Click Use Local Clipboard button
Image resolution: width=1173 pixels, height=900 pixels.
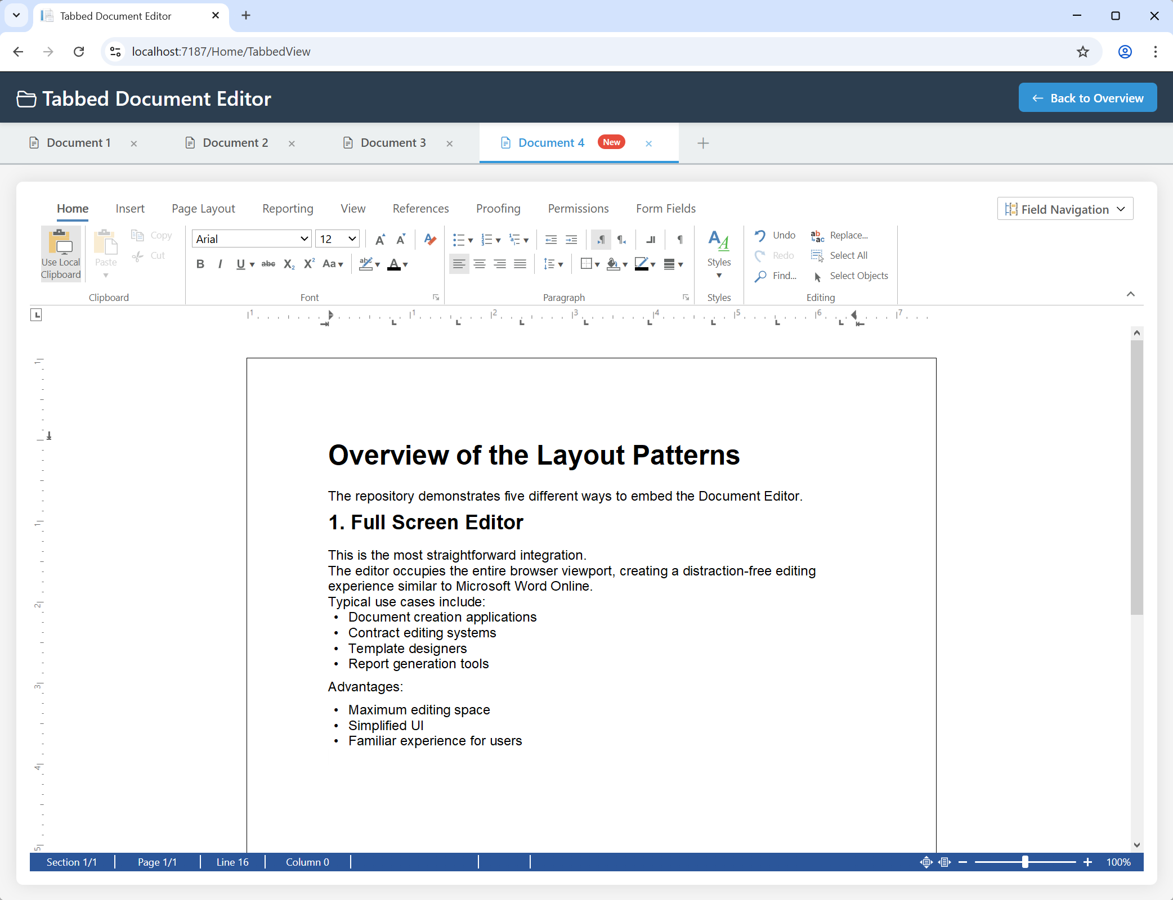(60, 253)
